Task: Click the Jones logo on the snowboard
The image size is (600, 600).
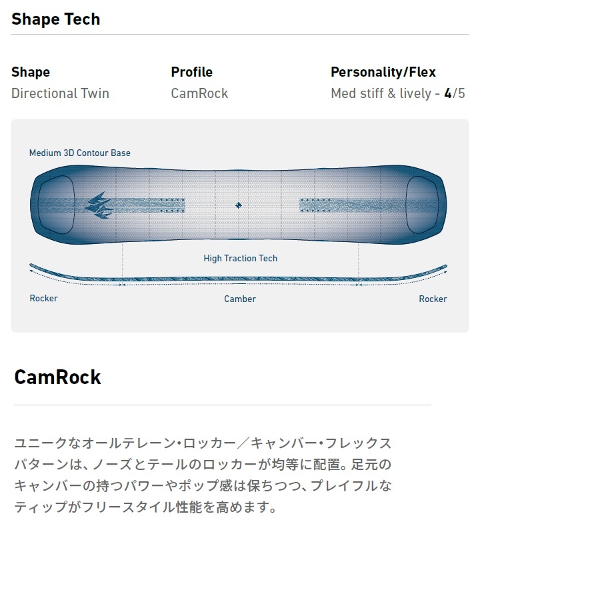Action: coord(97,205)
